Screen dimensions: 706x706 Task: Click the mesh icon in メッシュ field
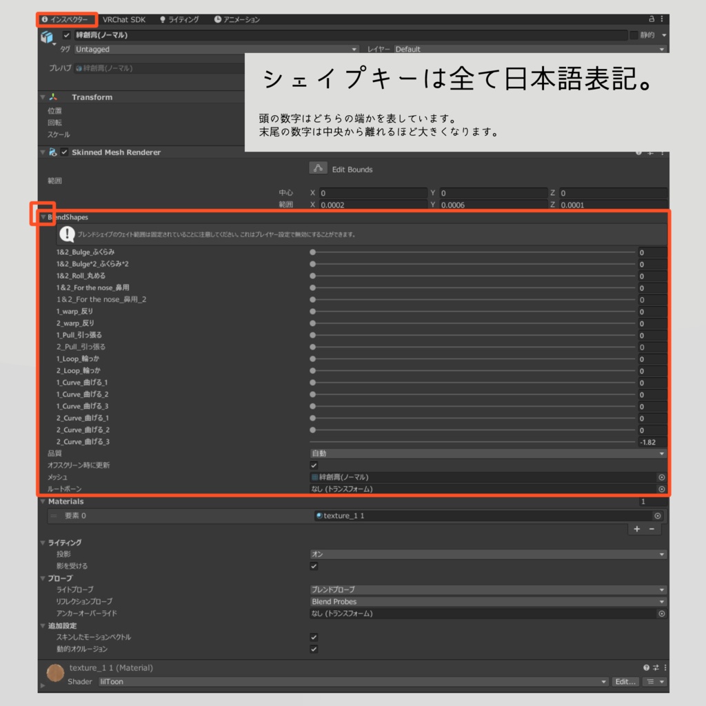point(314,477)
